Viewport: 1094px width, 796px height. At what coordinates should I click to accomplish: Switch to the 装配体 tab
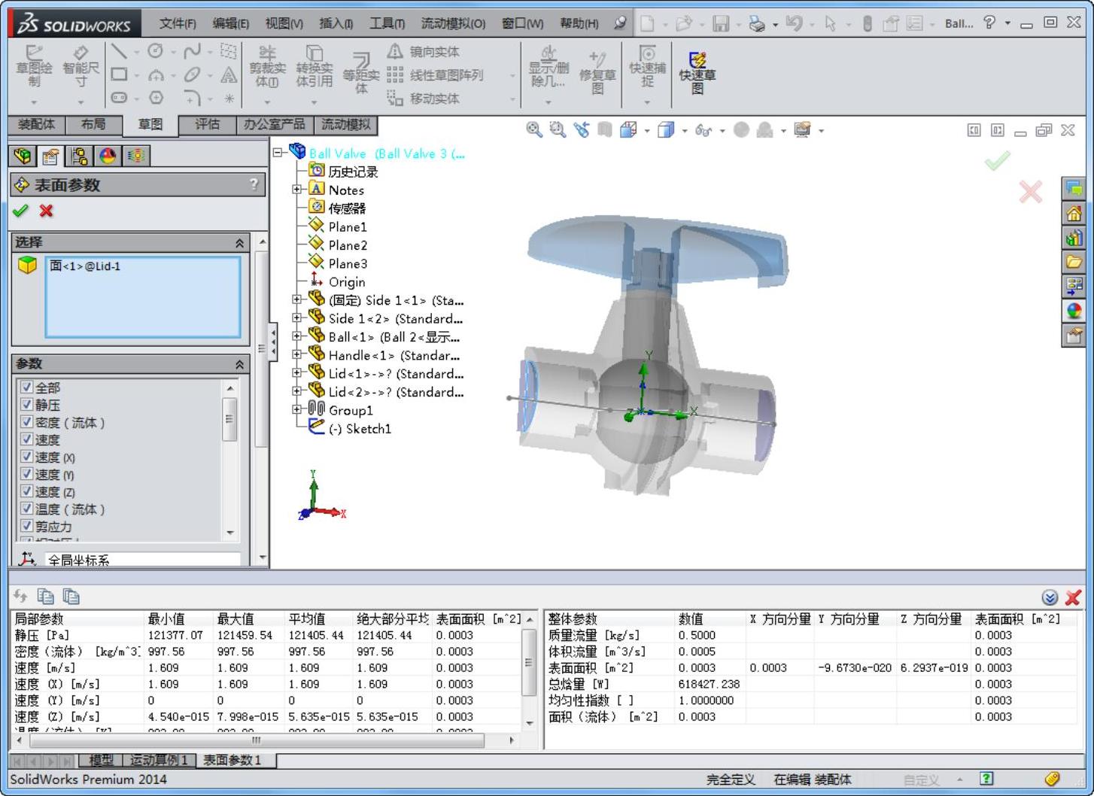36,124
